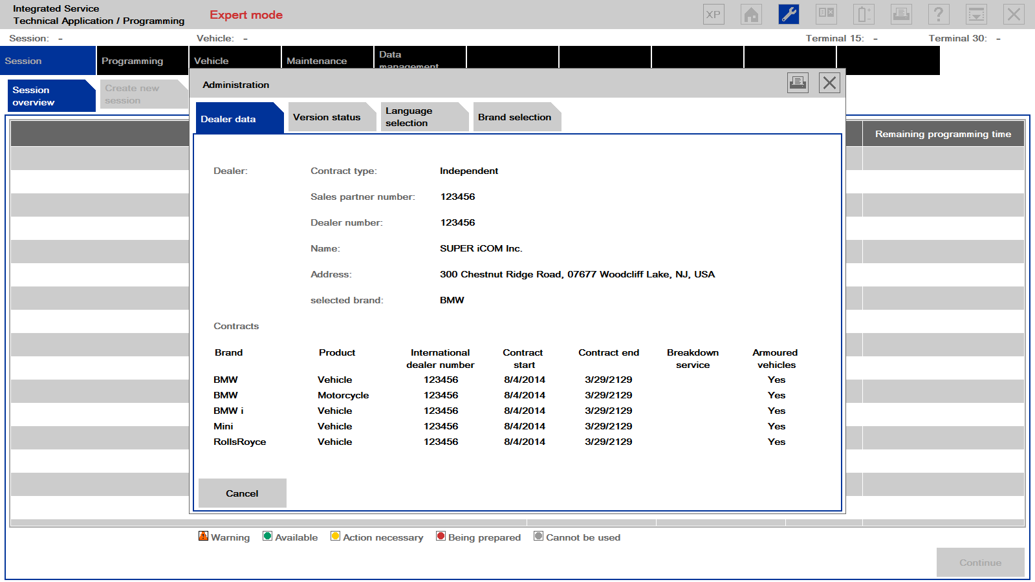The width and height of the screenshot is (1035, 582).
Task: Click the Contract start column header
Action: pos(523,358)
